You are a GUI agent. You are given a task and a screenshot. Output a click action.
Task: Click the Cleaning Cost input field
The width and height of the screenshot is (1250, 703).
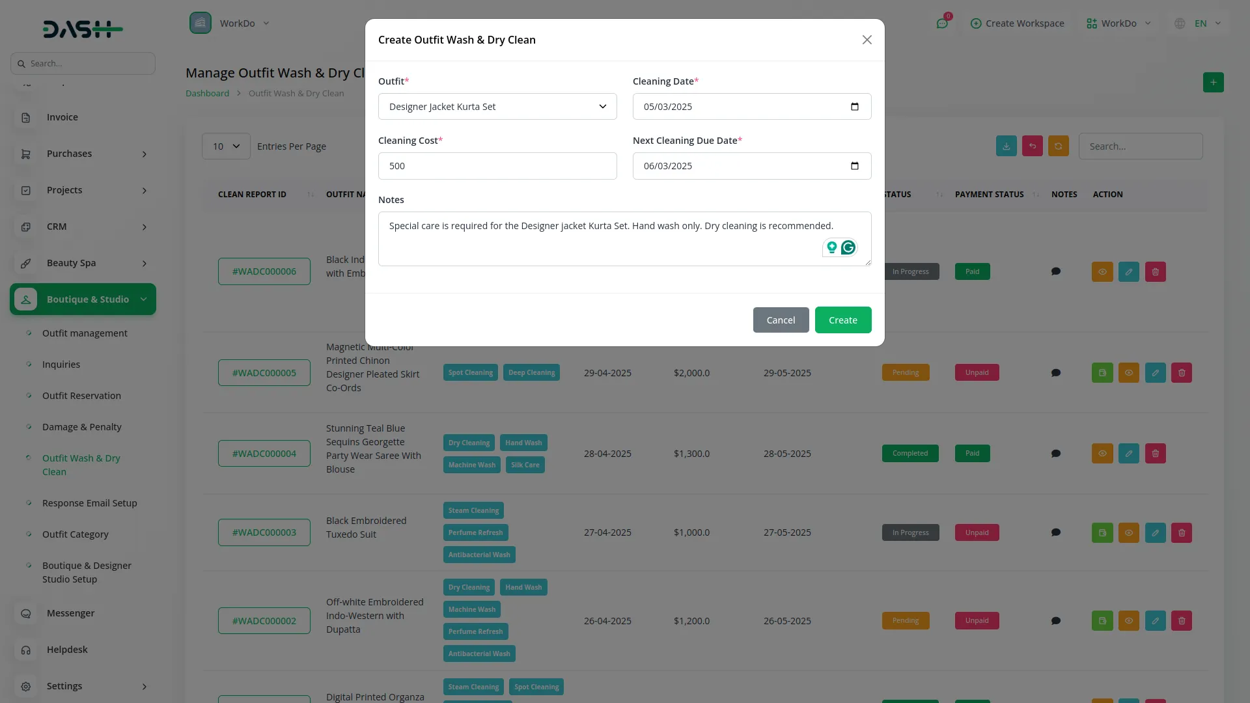coord(497,166)
